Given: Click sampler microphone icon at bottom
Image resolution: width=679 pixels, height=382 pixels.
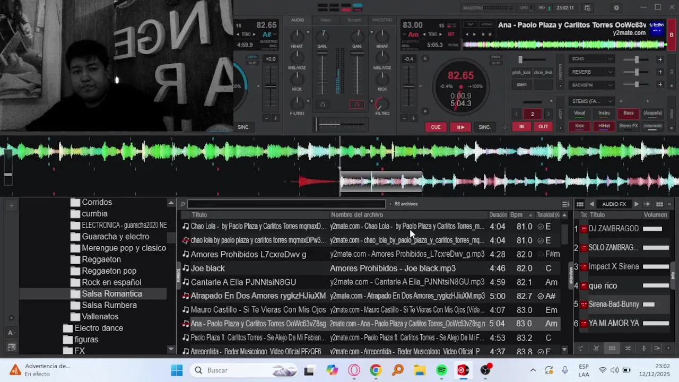Looking at the screenshot, I should tap(643, 349).
